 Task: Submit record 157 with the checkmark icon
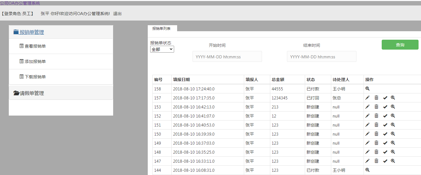point(385,98)
